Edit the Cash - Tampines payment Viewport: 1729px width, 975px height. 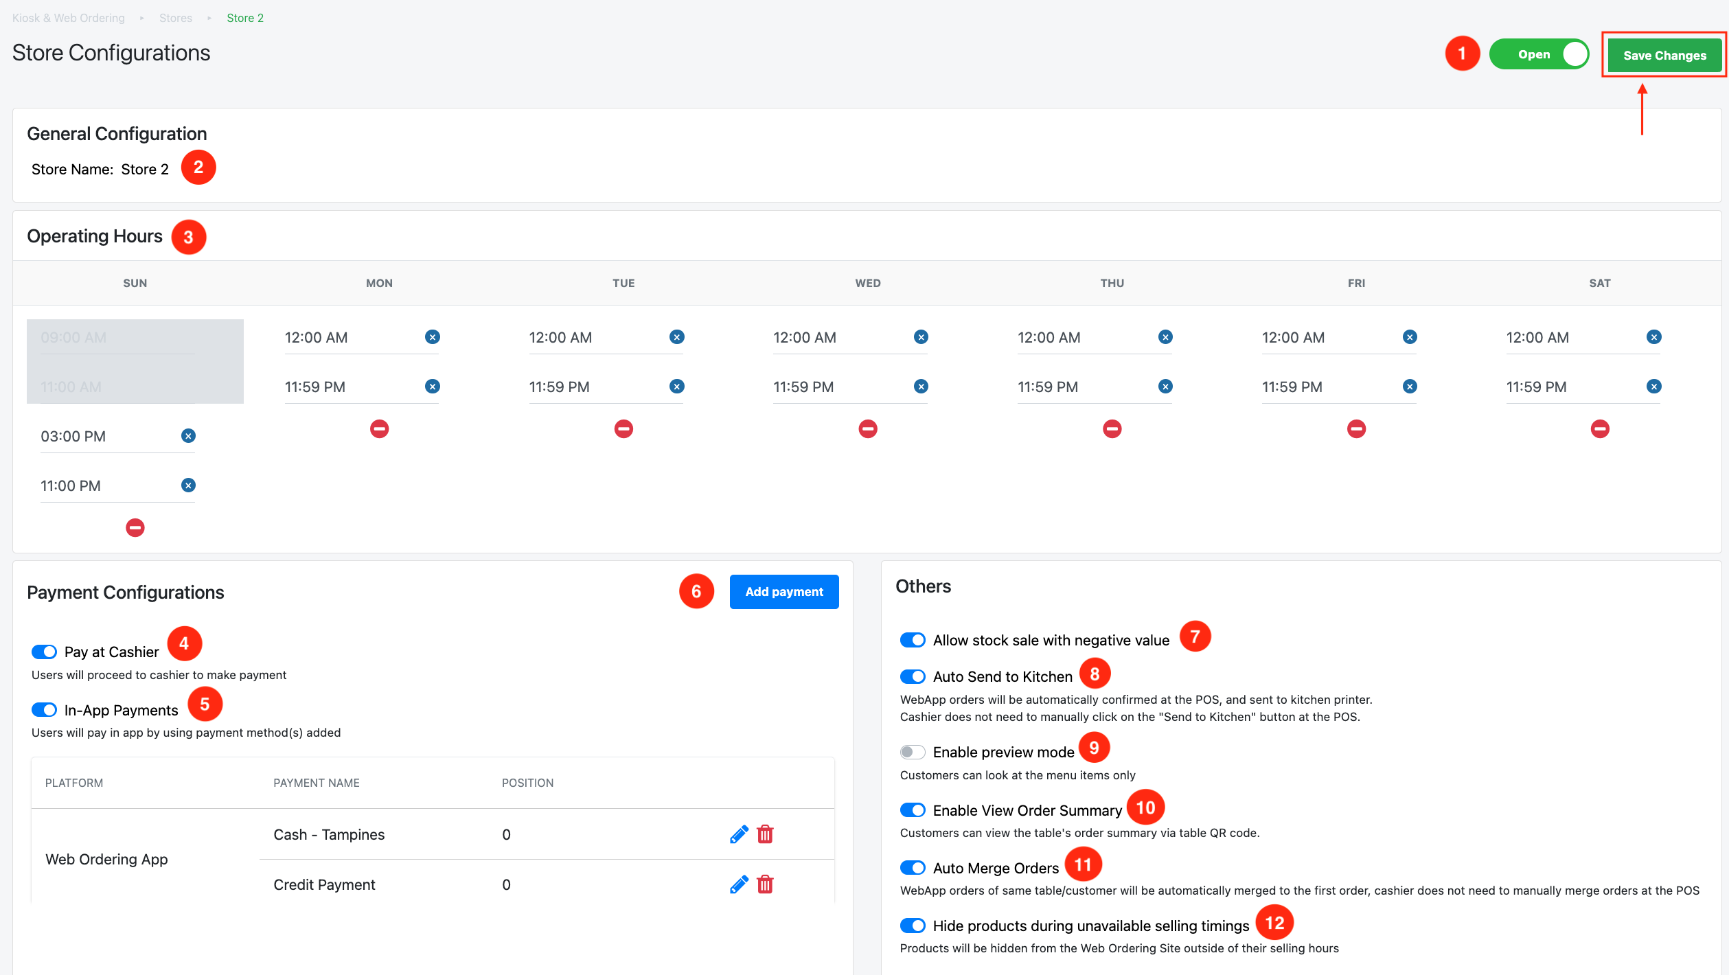(x=739, y=834)
